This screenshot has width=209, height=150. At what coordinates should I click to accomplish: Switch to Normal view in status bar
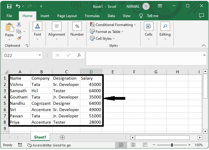tap(121, 145)
